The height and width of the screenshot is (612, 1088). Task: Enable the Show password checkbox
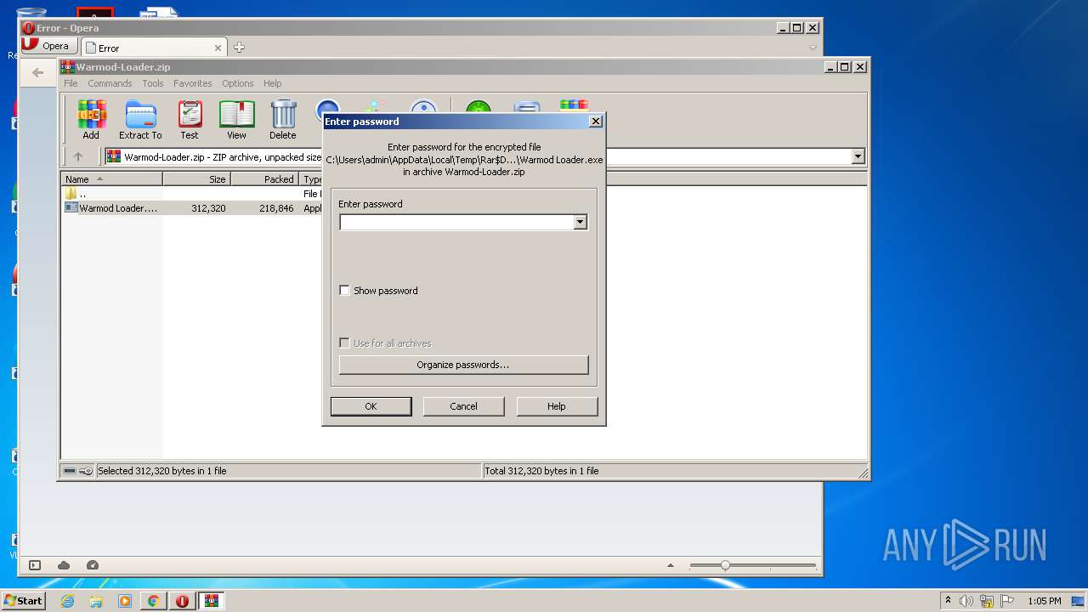click(x=344, y=291)
